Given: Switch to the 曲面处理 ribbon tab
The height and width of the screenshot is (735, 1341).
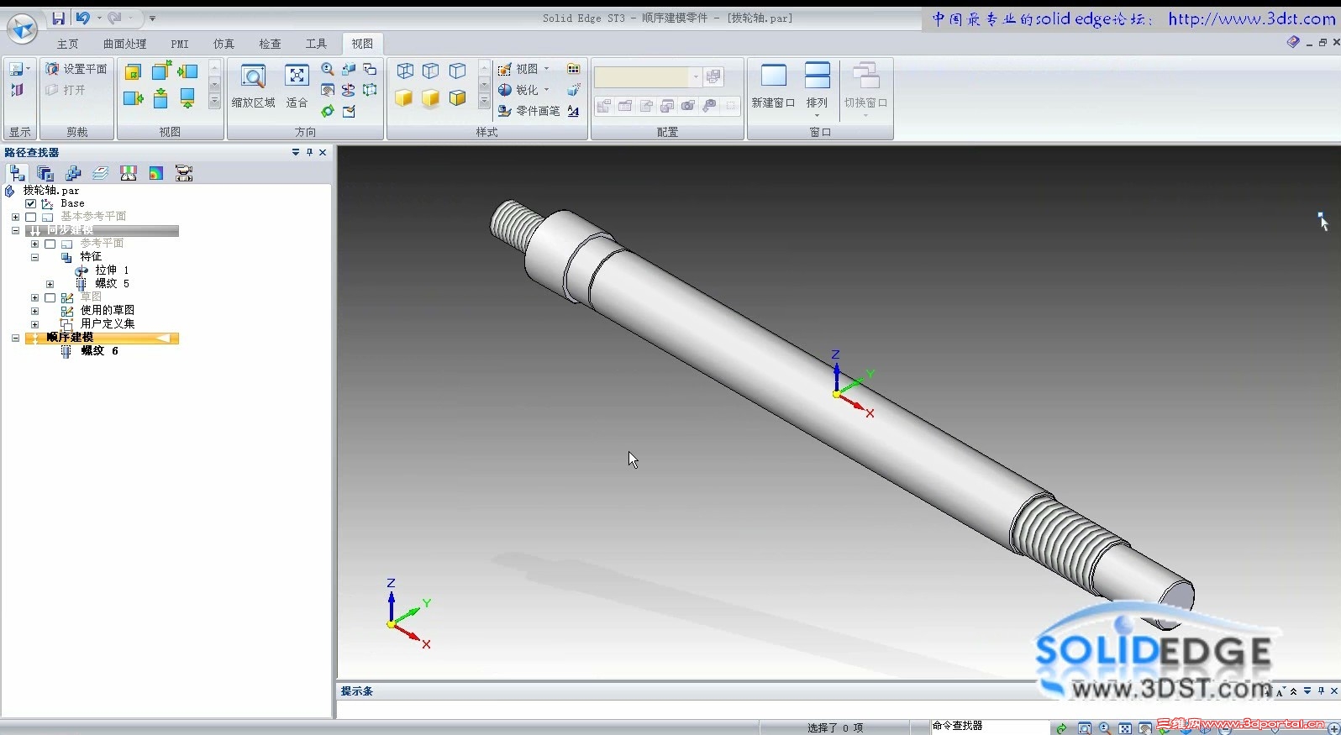Looking at the screenshot, I should pyautogui.click(x=124, y=44).
